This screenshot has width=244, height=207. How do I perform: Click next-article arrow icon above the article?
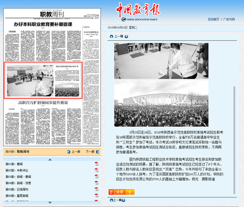[126, 37]
